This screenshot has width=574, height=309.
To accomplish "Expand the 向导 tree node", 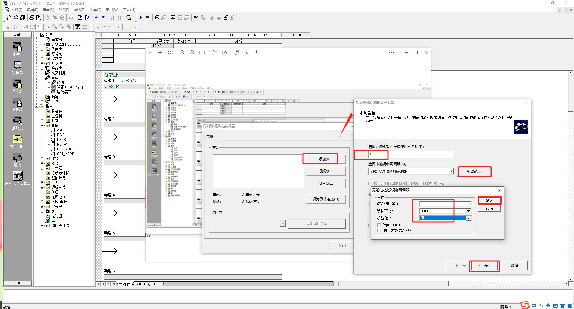I will click(42, 97).
